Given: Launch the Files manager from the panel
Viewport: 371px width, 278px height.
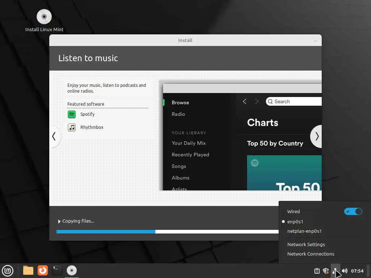Looking at the screenshot, I should [28, 270].
